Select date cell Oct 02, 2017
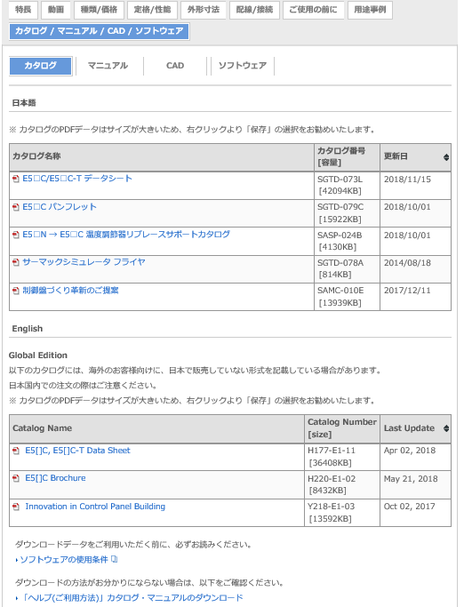 pyautogui.click(x=415, y=513)
